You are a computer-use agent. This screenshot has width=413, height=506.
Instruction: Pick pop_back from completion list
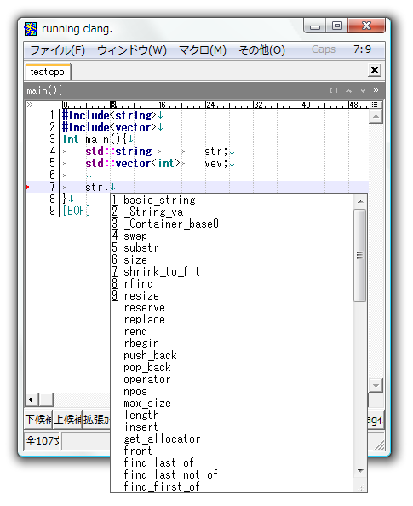click(147, 367)
